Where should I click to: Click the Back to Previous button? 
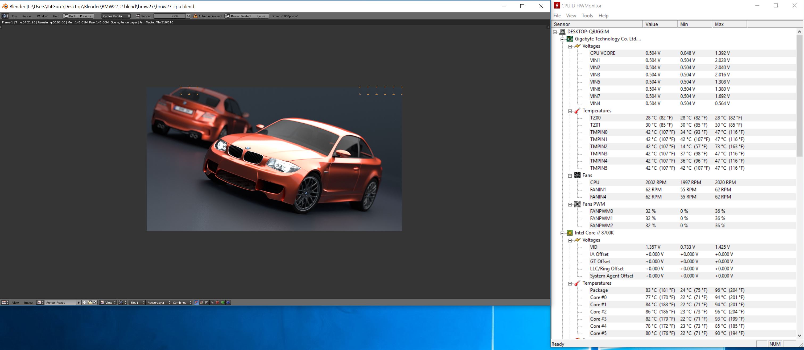(78, 16)
